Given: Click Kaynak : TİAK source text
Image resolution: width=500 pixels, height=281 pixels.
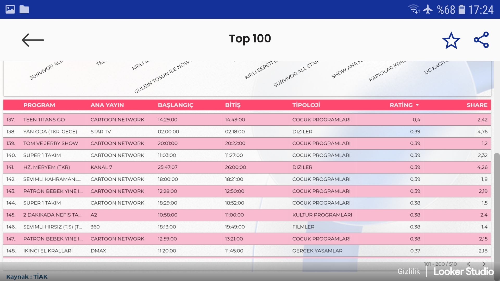Looking at the screenshot, I should (27, 277).
